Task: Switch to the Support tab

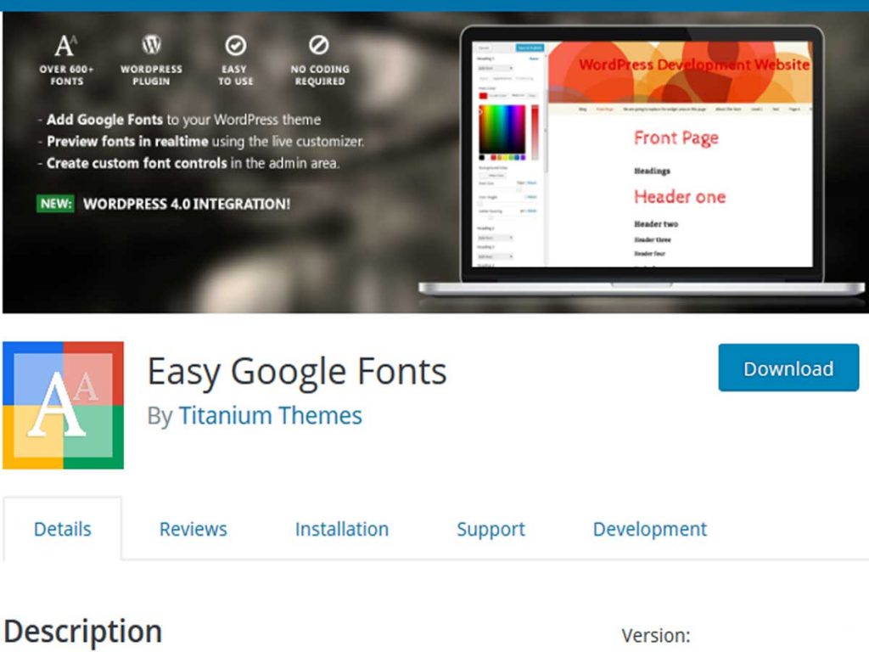Action: 491,528
